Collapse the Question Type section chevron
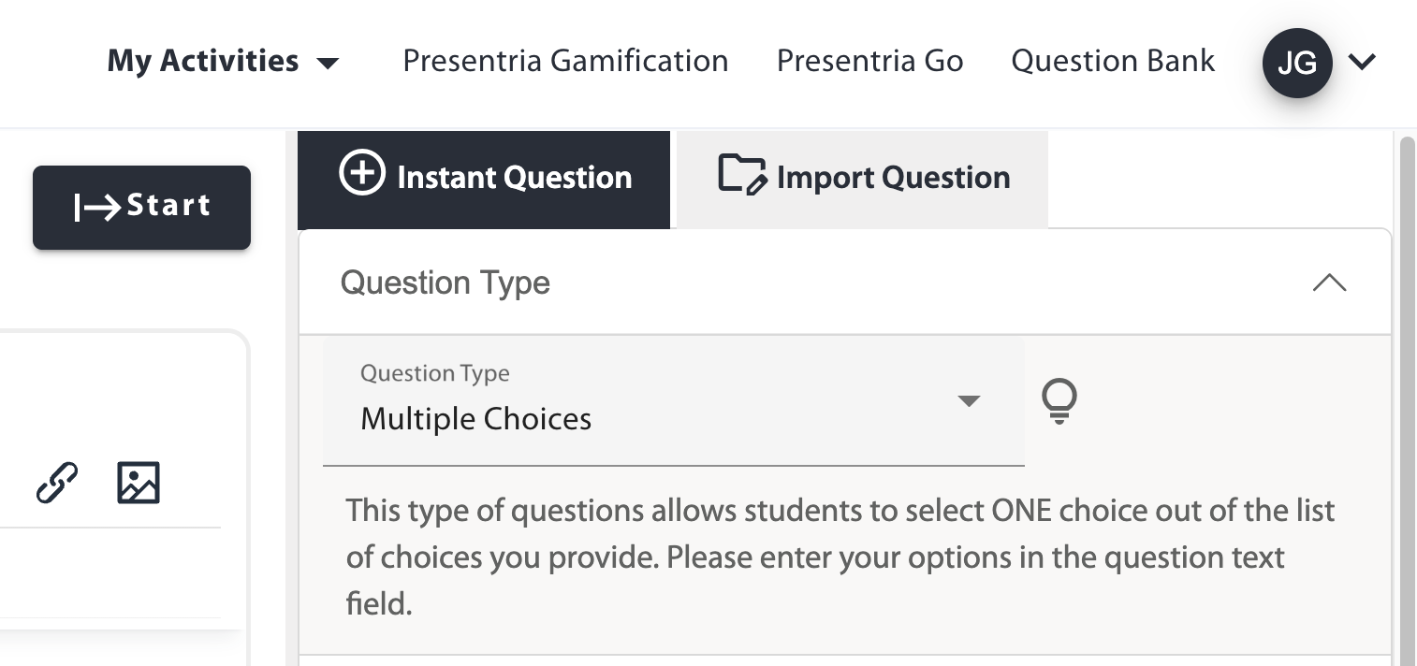 1329,282
